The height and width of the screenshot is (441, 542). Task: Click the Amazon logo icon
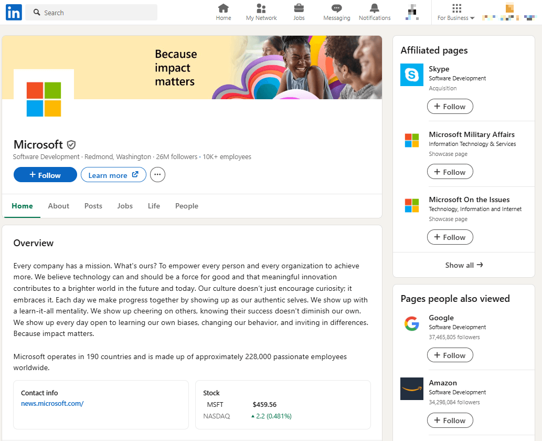[412, 389]
